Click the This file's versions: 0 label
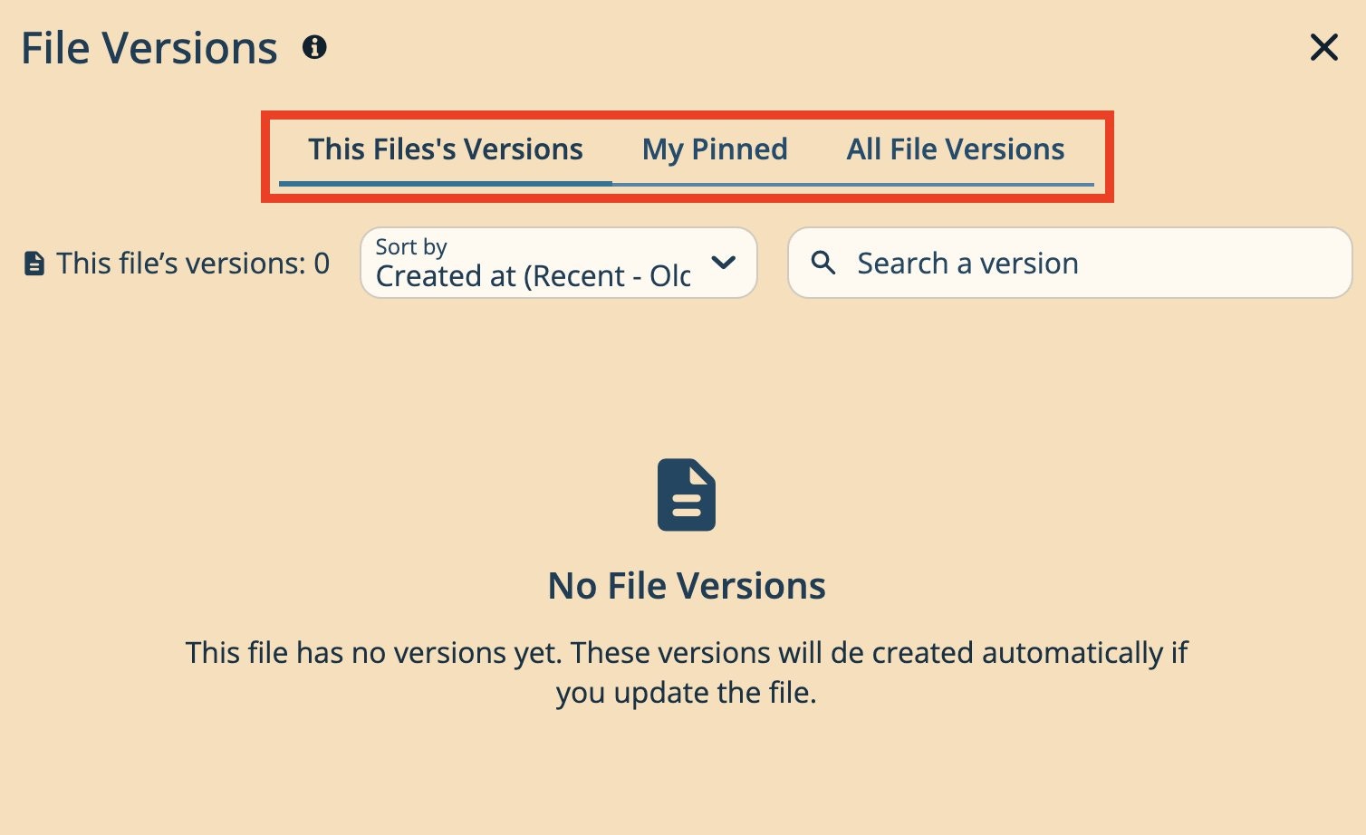Image resolution: width=1366 pixels, height=835 pixels. (x=192, y=263)
